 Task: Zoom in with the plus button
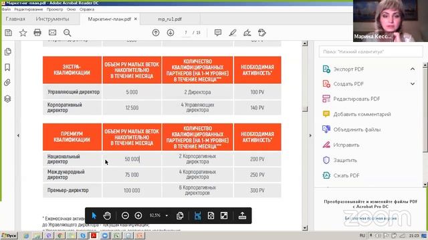click(138, 216)
